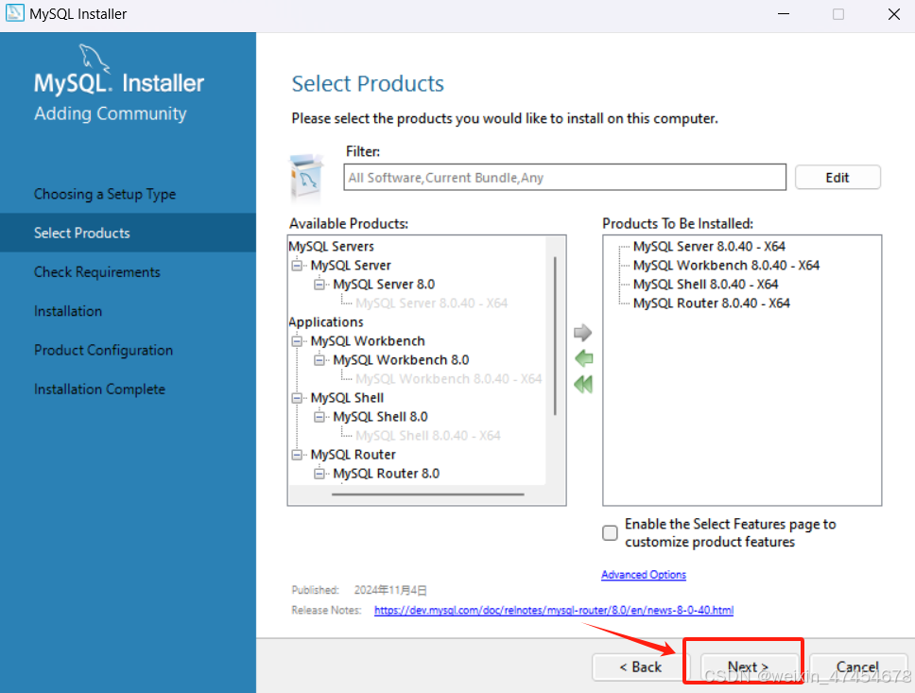Screen dimensions: 915x693
Task: Open the Installation step in sidebar
Action: [x=68, y=311]
